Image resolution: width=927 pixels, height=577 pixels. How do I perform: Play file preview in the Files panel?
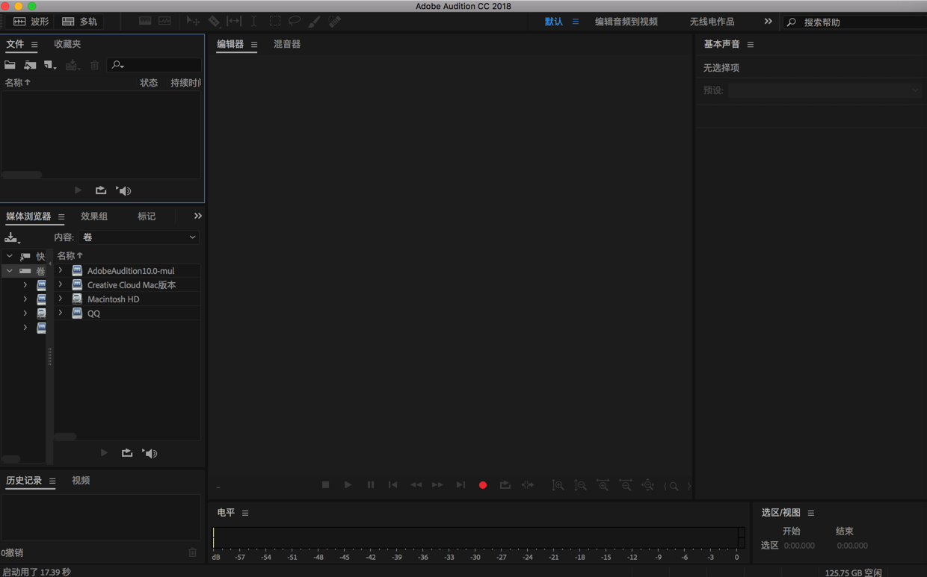point(78,190)
